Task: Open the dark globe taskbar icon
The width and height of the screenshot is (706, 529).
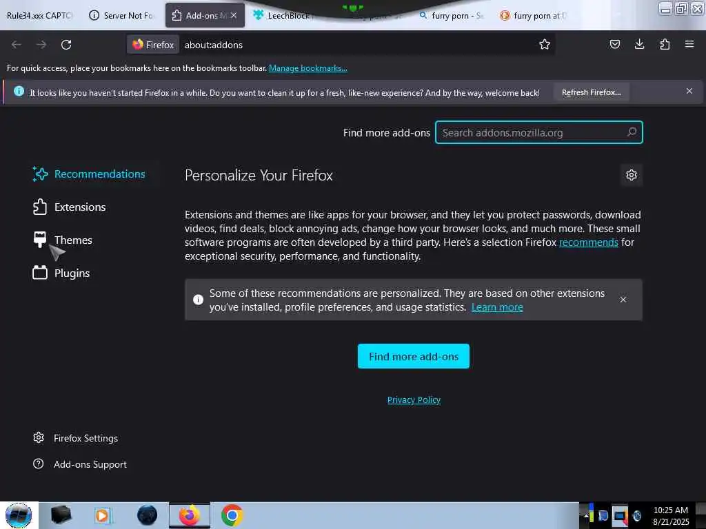Action: (147, 515)
